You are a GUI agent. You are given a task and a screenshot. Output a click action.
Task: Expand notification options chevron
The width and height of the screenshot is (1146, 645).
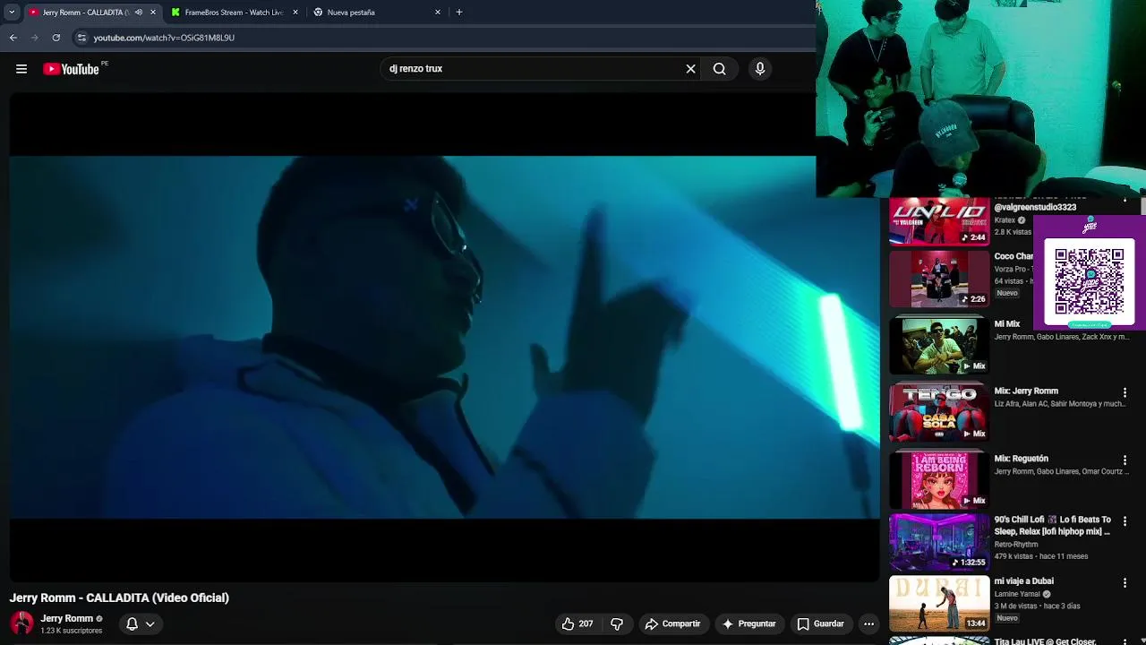150,623
